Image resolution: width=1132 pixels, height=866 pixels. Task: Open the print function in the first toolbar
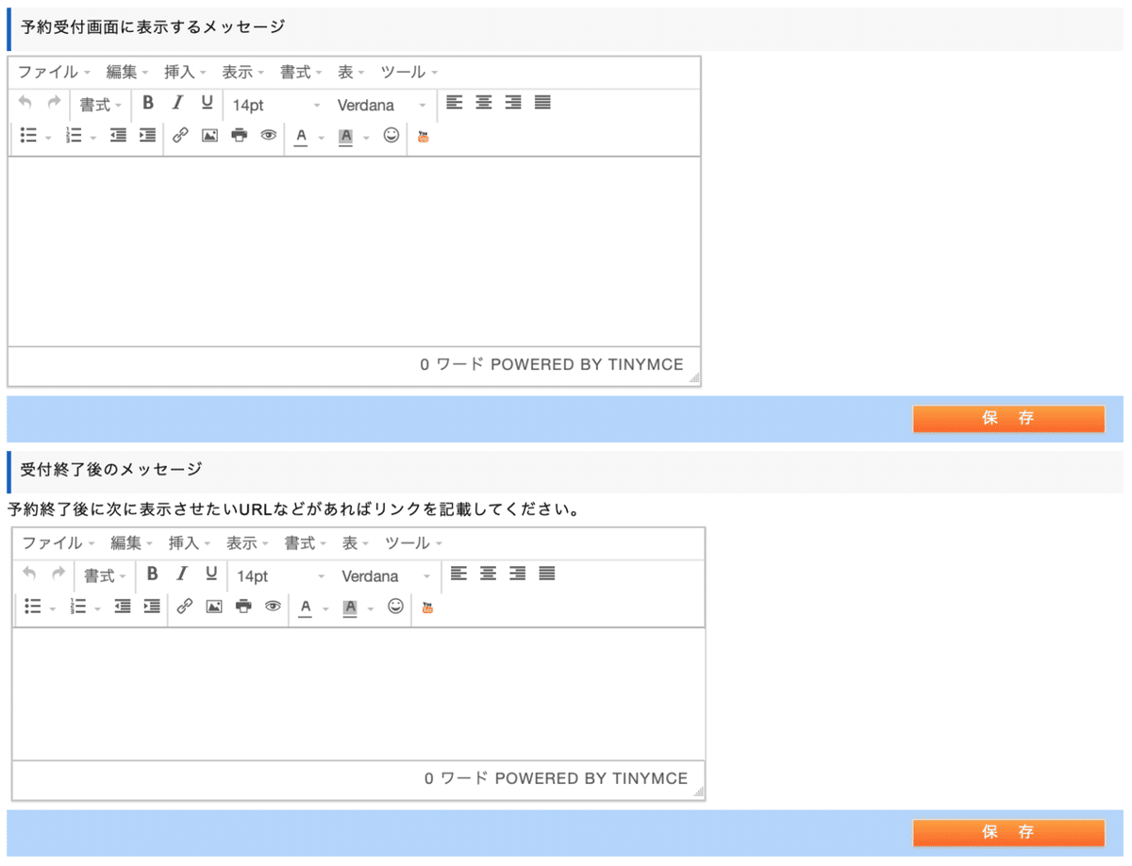pyautogui.click(x=239, y=136)
